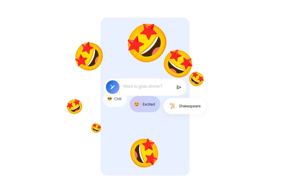
Task: Tap the small star-struck emoji beside the send arrow
Action: click(x=196, y=79)
